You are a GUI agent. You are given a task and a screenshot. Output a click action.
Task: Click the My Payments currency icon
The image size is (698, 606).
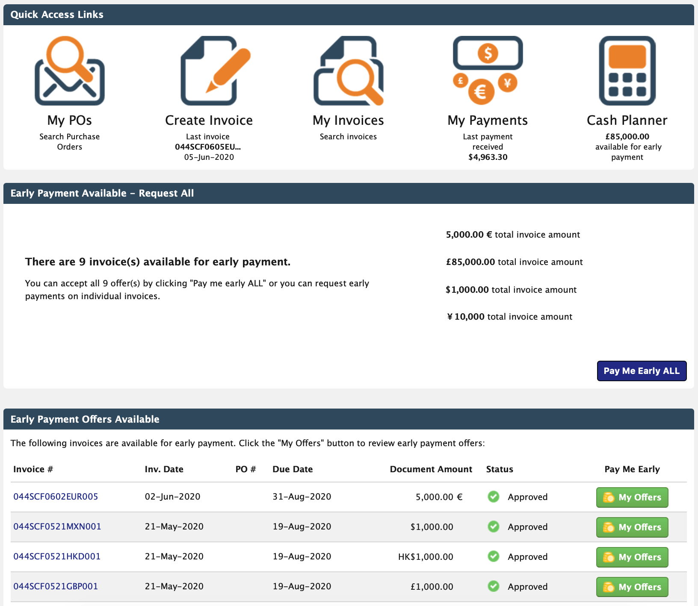pyautogui.click(x=488, y=71)
